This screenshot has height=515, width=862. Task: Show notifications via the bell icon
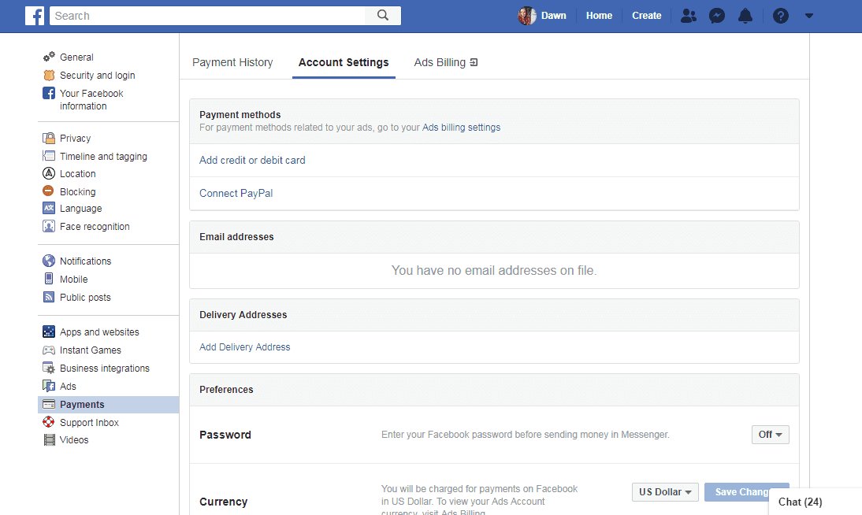745,16
